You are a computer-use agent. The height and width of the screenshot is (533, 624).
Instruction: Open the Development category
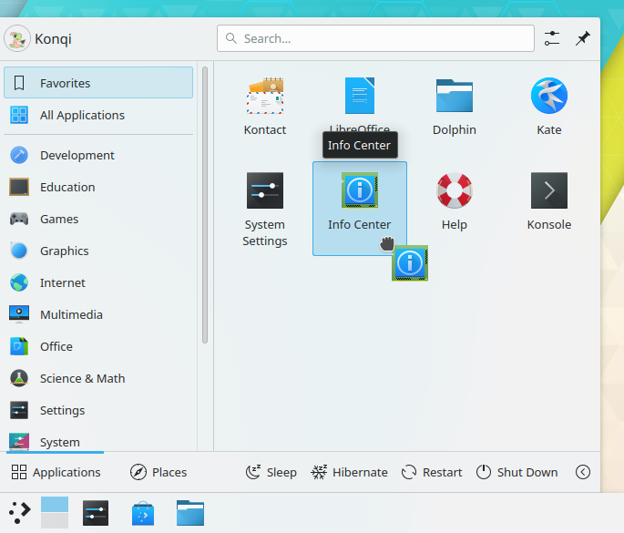coord(98,155)
